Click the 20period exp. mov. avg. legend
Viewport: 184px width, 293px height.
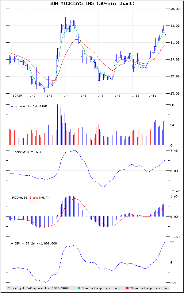pos(151,288)
